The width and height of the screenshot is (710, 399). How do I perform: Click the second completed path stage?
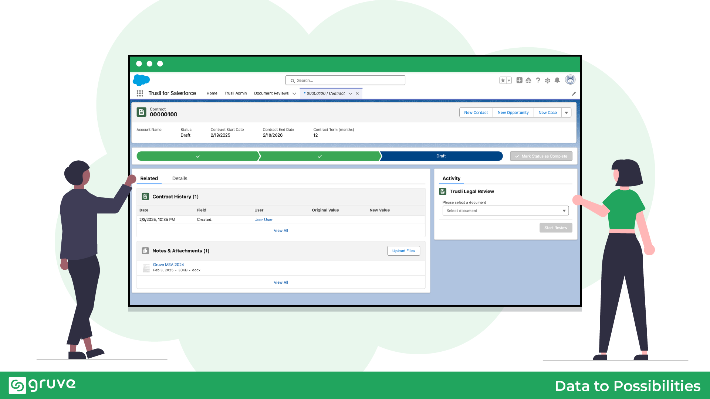319,156
